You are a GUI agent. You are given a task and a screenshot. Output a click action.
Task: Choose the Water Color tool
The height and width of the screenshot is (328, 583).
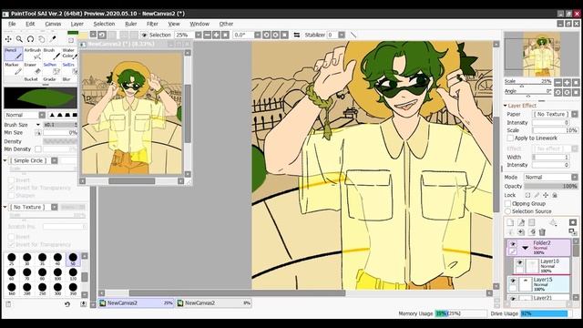[x=69, y=54]
